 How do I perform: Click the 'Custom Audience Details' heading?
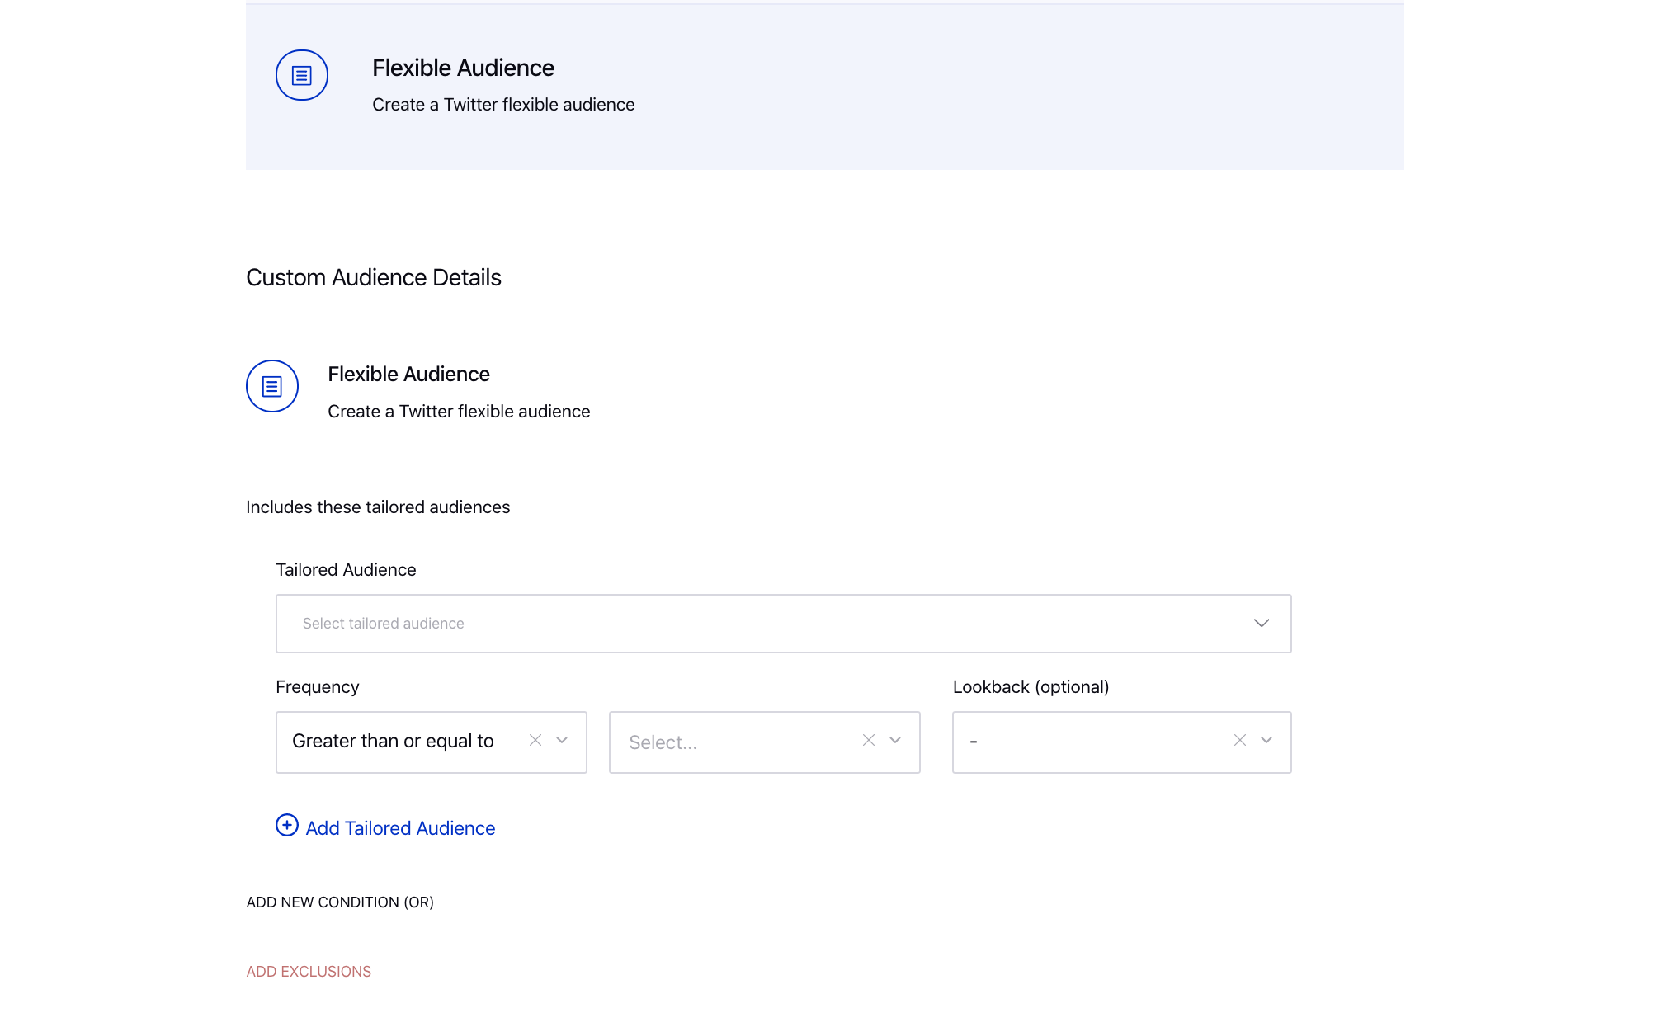point(374,277)
